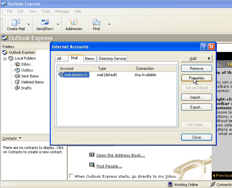The height and width of the screenshot is (188, 232).
Task: Click the Connection column header
Action: point(151,69)
